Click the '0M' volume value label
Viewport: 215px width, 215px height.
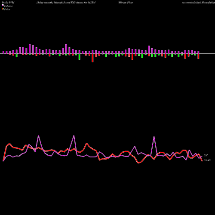tap(206, 155)
